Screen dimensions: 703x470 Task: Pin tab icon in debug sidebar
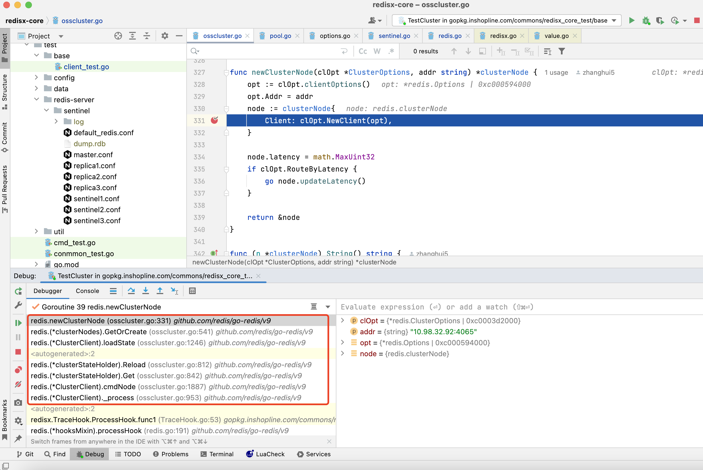[x=18, y=438]
